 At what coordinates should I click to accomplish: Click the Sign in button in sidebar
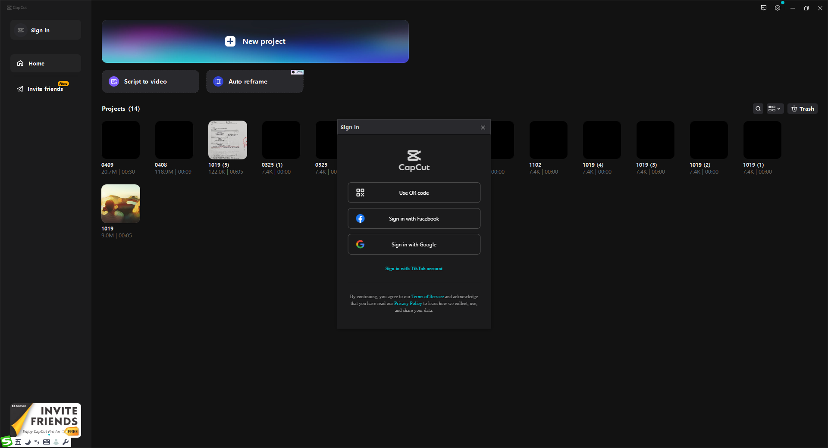pos(46,30)
